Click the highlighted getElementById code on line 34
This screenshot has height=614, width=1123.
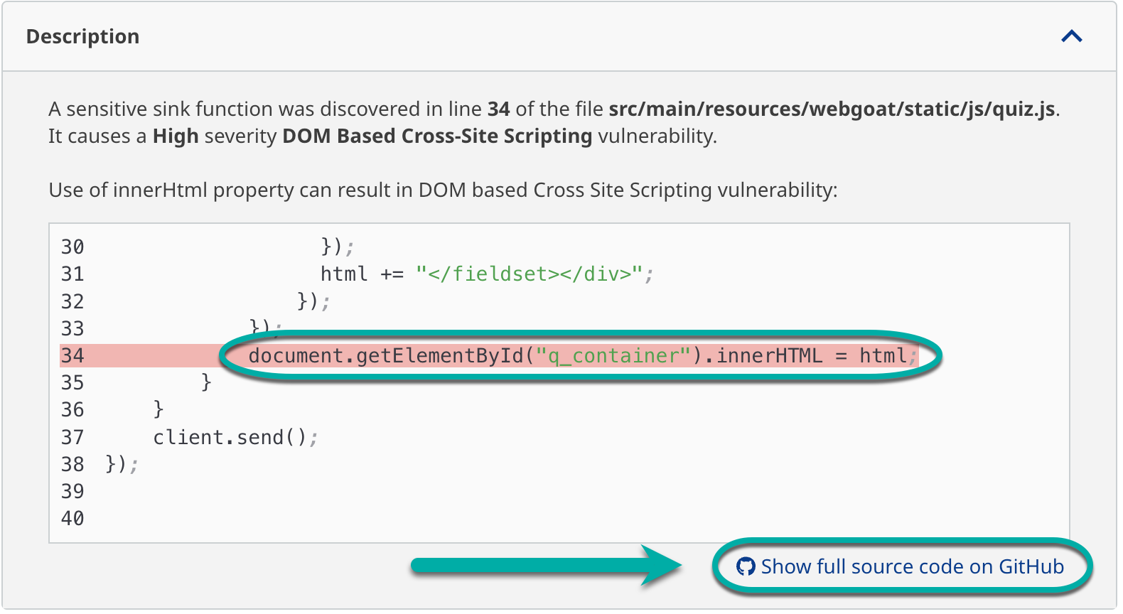387,355
